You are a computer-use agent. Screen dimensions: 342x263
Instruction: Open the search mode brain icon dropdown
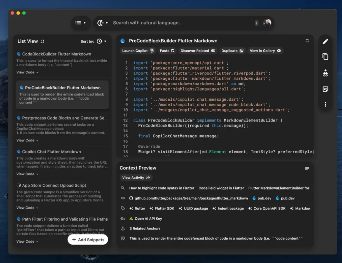102,23
